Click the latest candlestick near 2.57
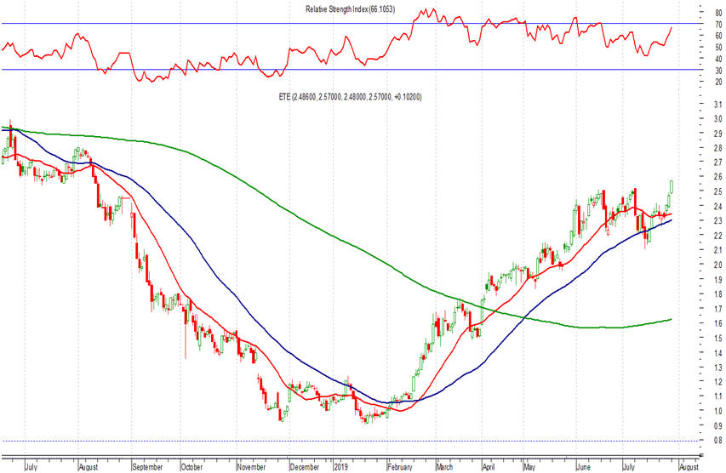The height and width of the screenshot is (473, 726). (x=672, y=186)
